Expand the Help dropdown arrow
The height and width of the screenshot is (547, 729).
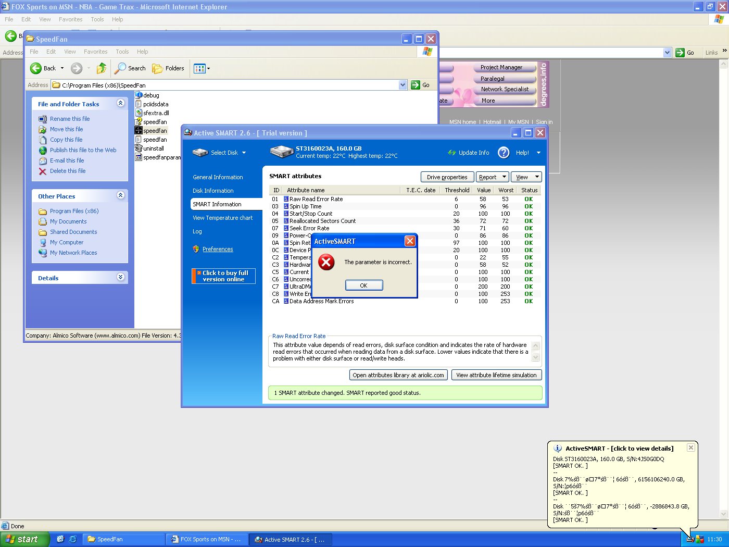point(538,153)
